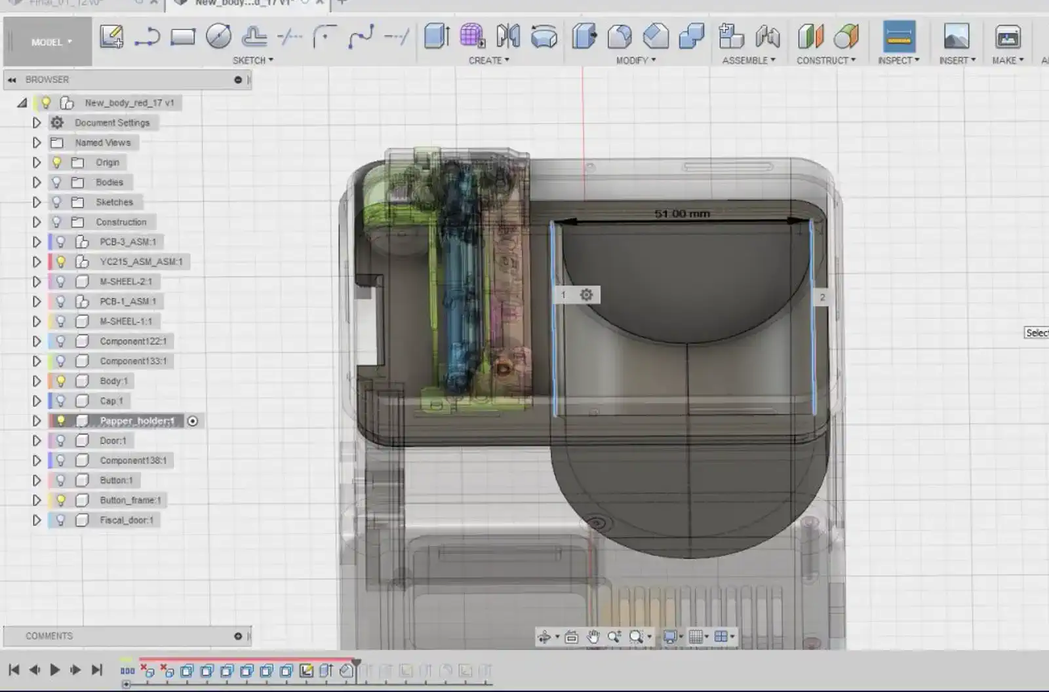Open the CREATE menu
Image resolution: width=1049 pixels, height=692 pixels.
coord(488,60)
